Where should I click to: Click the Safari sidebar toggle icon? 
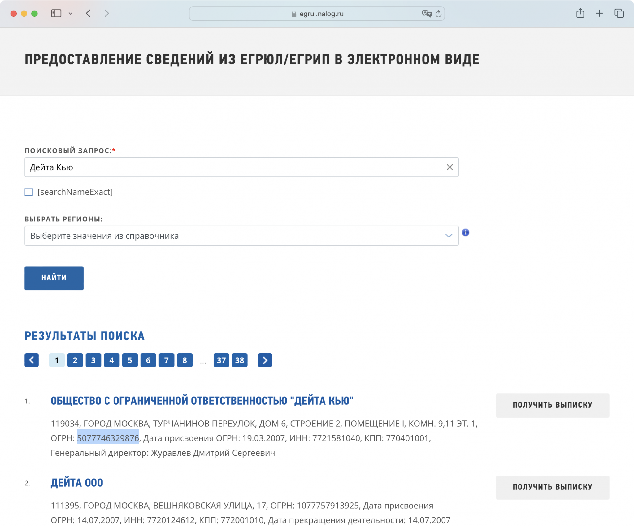pos(56,13)
